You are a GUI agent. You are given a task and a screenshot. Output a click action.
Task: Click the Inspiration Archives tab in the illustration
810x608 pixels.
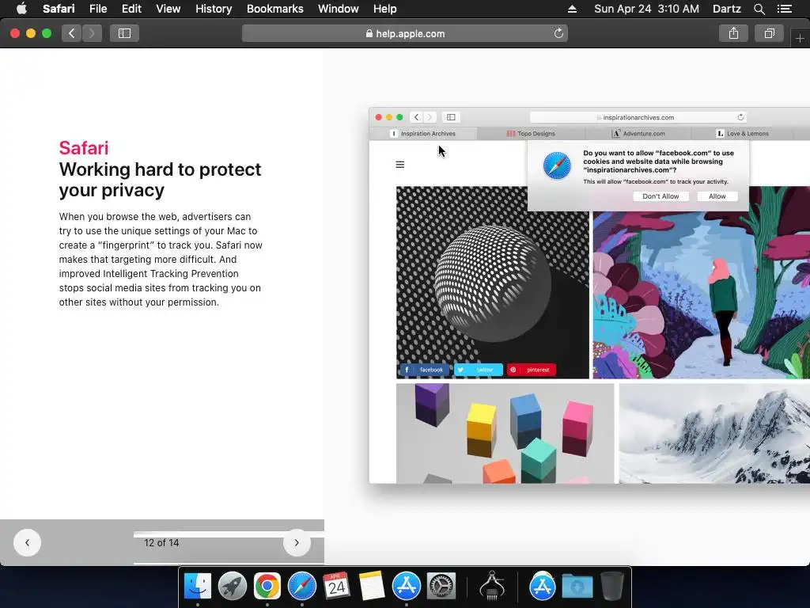click(423, 133)
